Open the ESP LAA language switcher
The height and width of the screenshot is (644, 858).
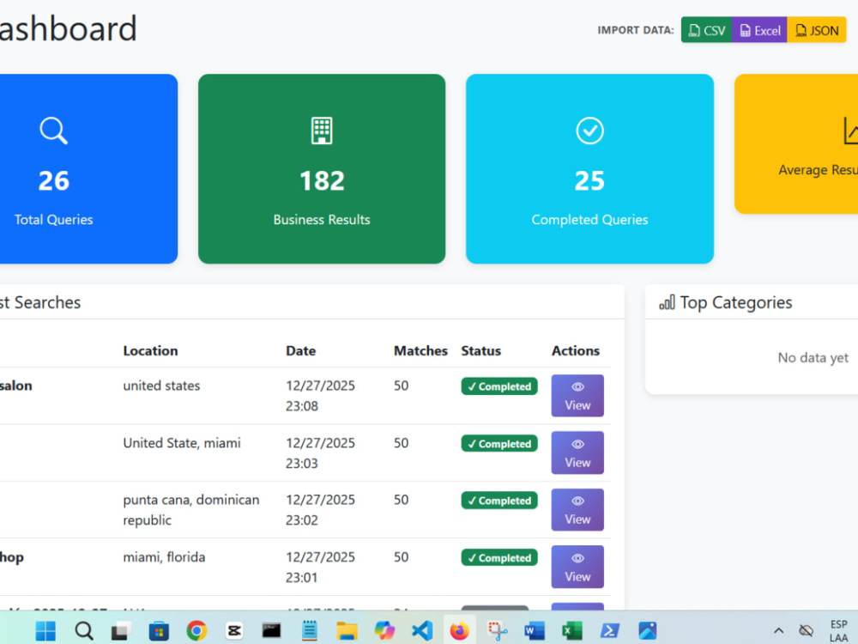838,631
